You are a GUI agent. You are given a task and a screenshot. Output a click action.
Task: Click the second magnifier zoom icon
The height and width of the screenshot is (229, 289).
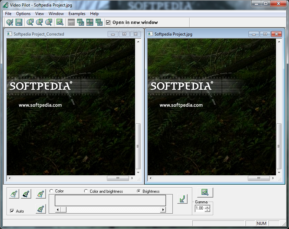(x=39, y=23)
